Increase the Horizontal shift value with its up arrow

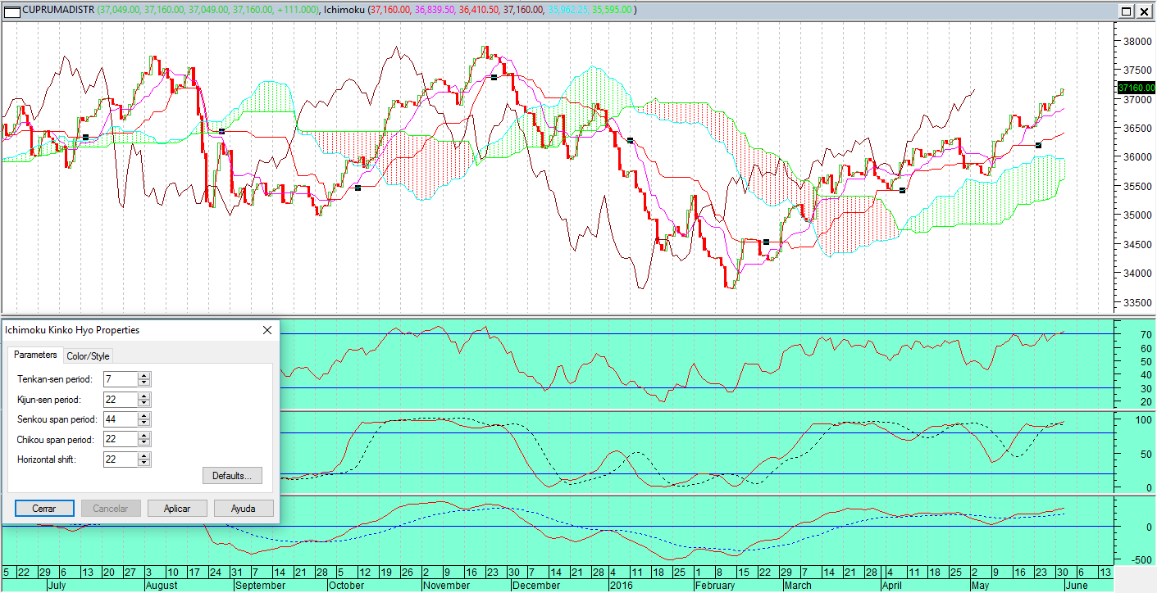click(x=143, y=455)
